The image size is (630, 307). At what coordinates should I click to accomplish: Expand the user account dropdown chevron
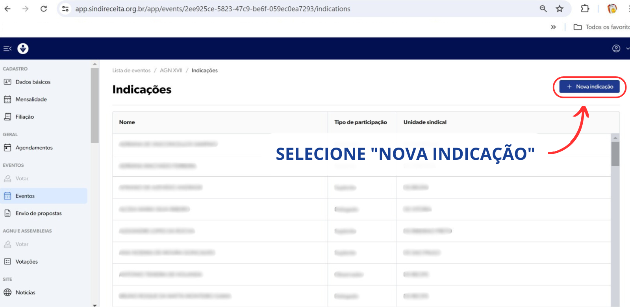pyautogui.click(x=627, y=48)
